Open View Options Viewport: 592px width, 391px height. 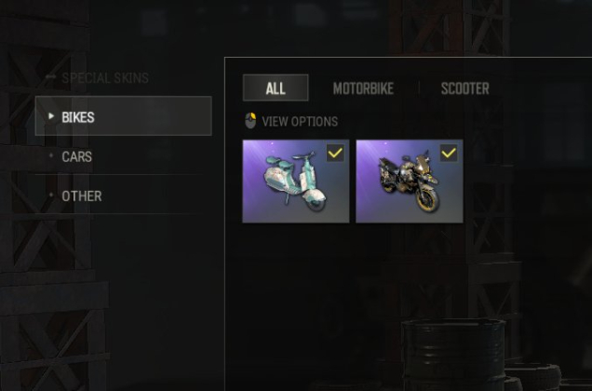[300, 122]
